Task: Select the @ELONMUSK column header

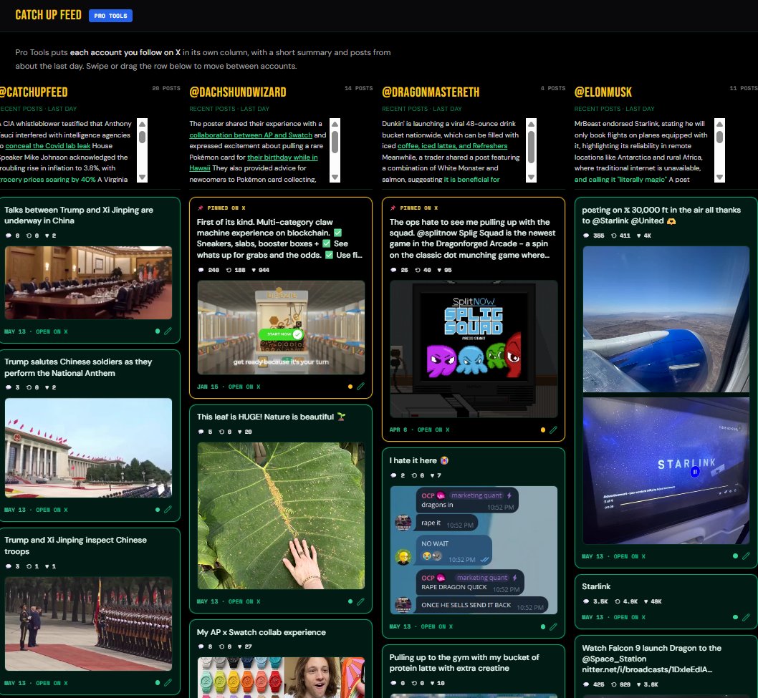Action: click(x=603, y=92)
